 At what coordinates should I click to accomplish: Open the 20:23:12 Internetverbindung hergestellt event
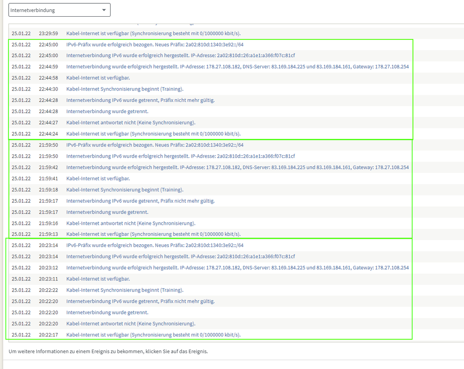pos(237,268)
